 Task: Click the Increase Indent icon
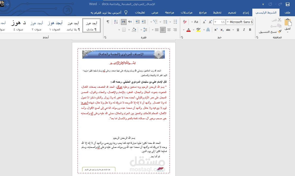[138, 22]
